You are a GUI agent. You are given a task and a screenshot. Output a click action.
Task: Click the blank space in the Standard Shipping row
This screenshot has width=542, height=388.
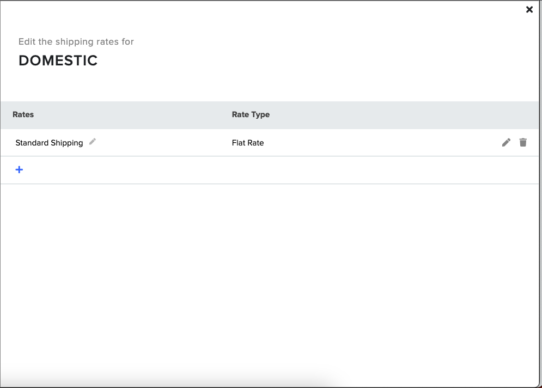[380, 143]
